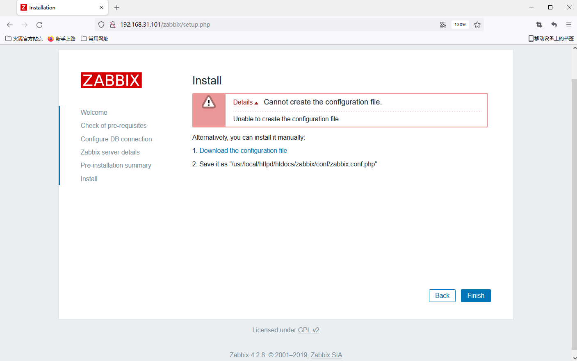This screenshot has width=577, height=361.
Task: Expand the 常用网址 bookmark folder
Action: [x=94, y=38]
